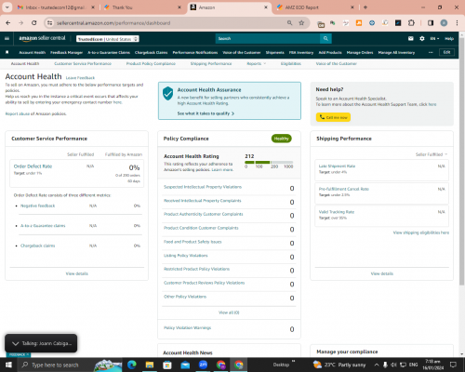Click View shipping eligibilities here
The image size is (465, 372).
point(421,232)
